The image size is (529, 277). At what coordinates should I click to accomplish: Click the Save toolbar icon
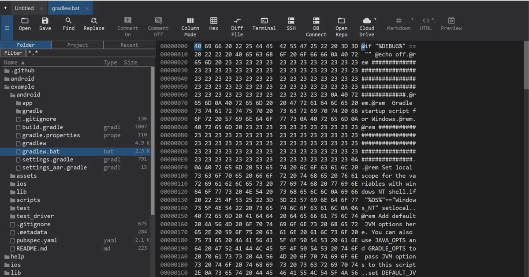tap(45, 24)
